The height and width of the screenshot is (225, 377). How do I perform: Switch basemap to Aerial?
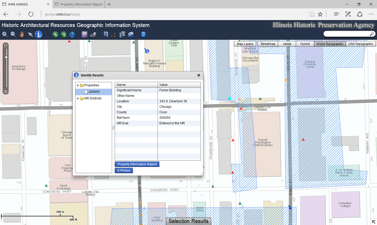pos(287,44)
